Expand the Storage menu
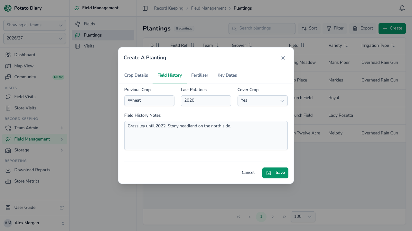The height and width of the screenshot is (231, 412). pyautogui.click(x=34, y=150)
